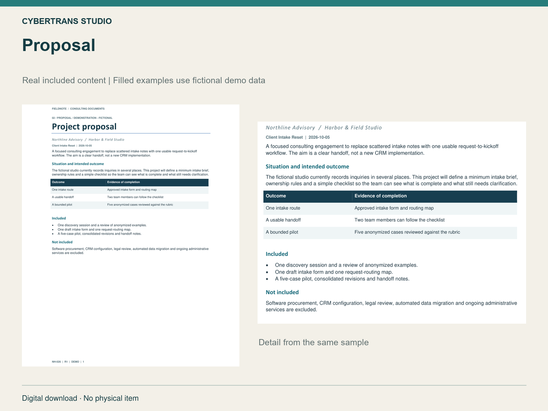Click the CYBERTRANS STUDIO brand name
This screenshot has width=548, height=411.
pyautogui.click(x=67, y=21)
